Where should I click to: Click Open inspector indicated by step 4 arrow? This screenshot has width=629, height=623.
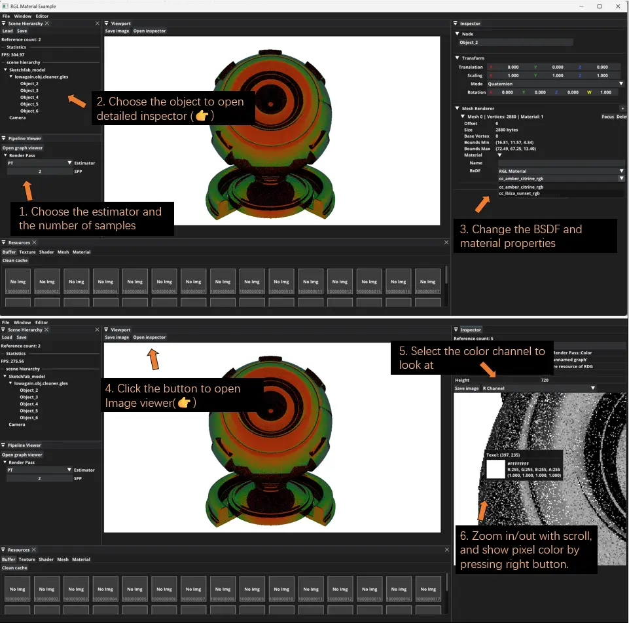(x=150, y=337)
